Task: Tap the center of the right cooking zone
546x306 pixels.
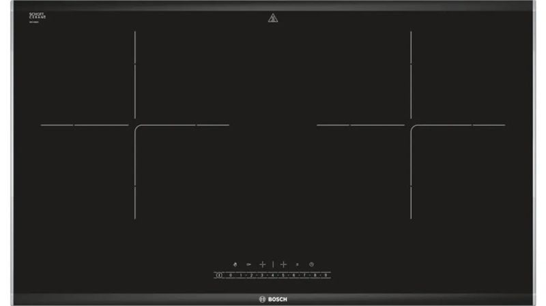Action: point(411,125)
